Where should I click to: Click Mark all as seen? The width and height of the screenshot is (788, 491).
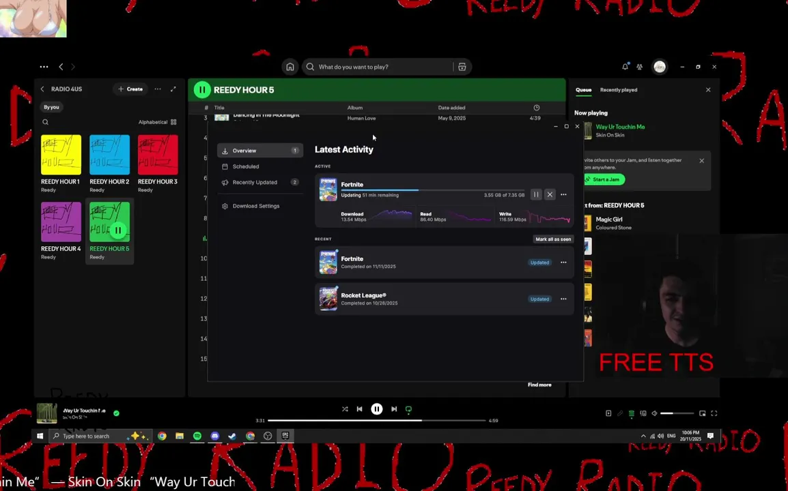[553, 239]
